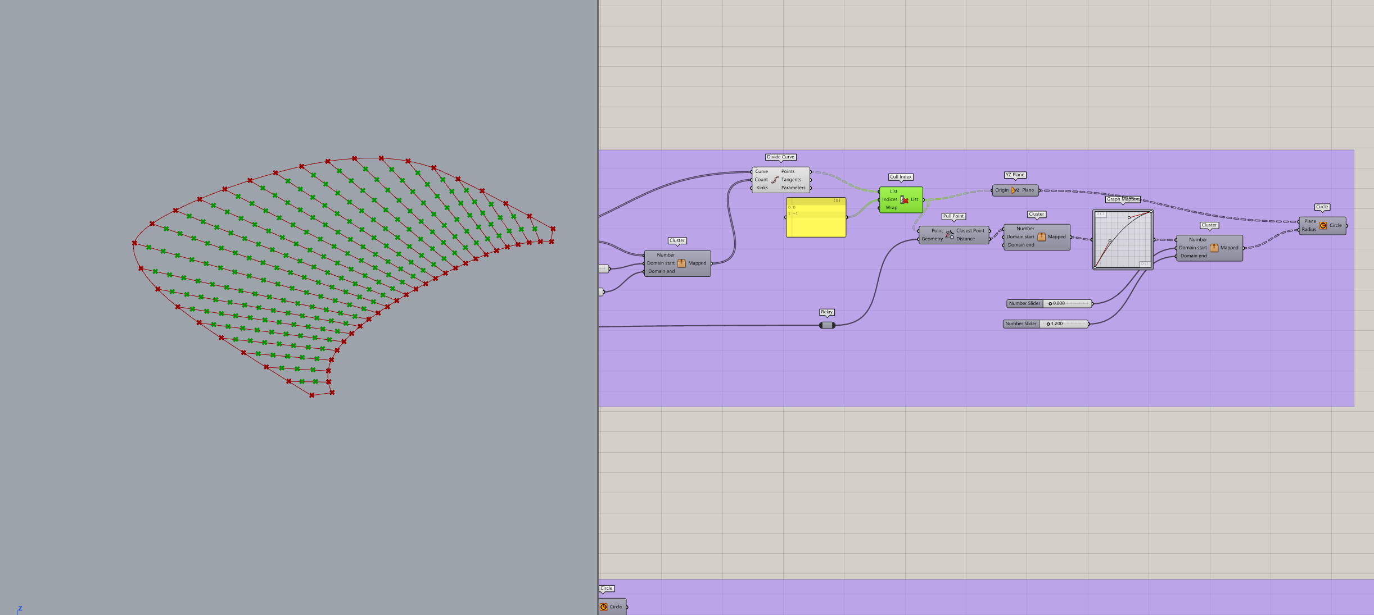The height and width of the screenshot is (615, 1374).
Task: Click the 0.800 number slider grip
Action: pos(1050,304)
